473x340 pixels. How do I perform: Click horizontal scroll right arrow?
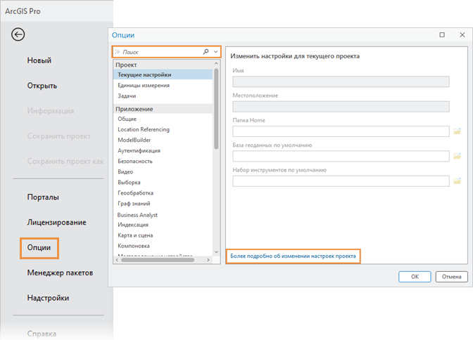pos(208,260)
